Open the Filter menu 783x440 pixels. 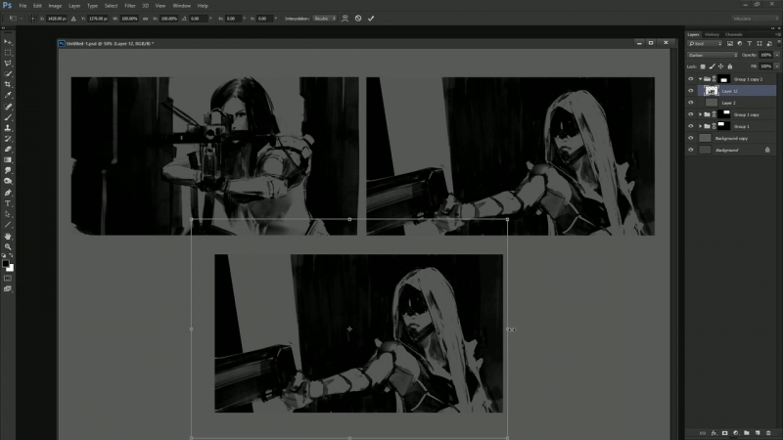click(x=129, y=6)
